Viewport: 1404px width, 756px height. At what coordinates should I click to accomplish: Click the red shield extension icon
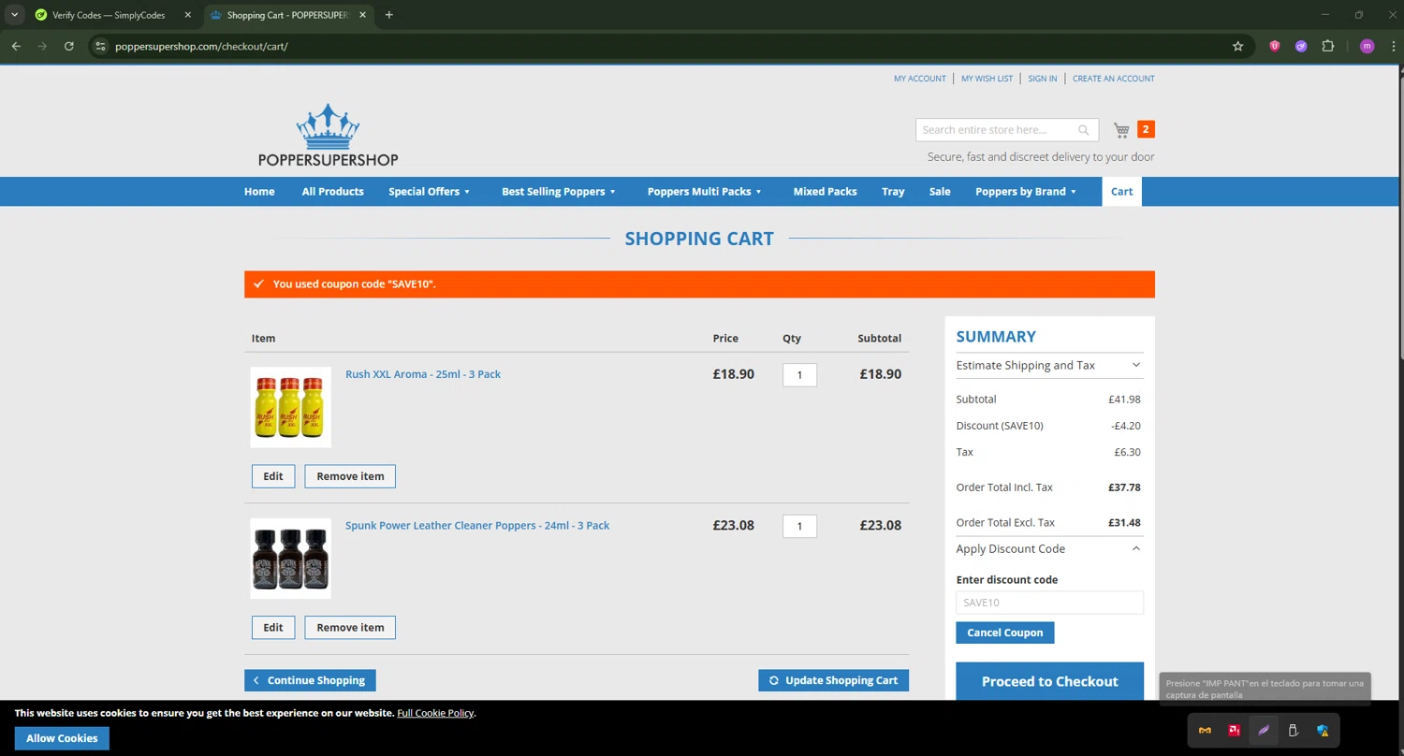click(1274, 46)
